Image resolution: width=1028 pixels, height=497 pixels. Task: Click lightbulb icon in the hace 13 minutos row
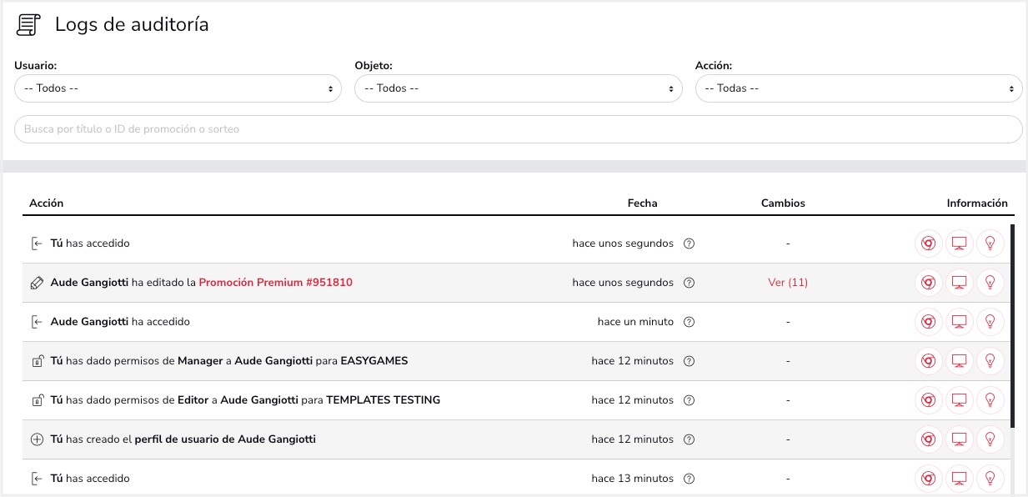pyautogui.click(x=990, y=479)
